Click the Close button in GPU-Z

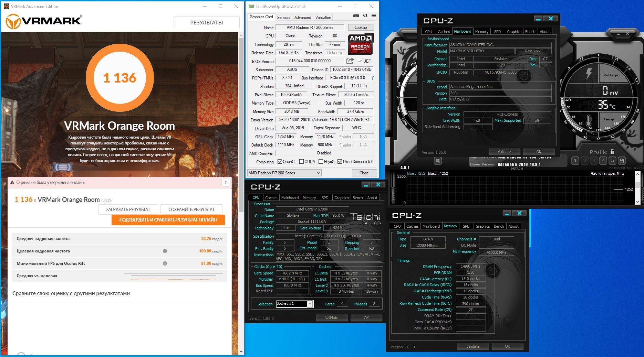click(x=364, y=173)
